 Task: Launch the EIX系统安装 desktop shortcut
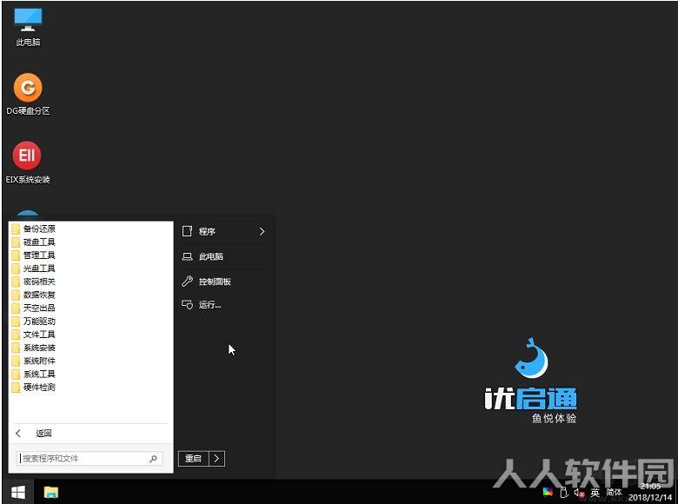point(28,162)
